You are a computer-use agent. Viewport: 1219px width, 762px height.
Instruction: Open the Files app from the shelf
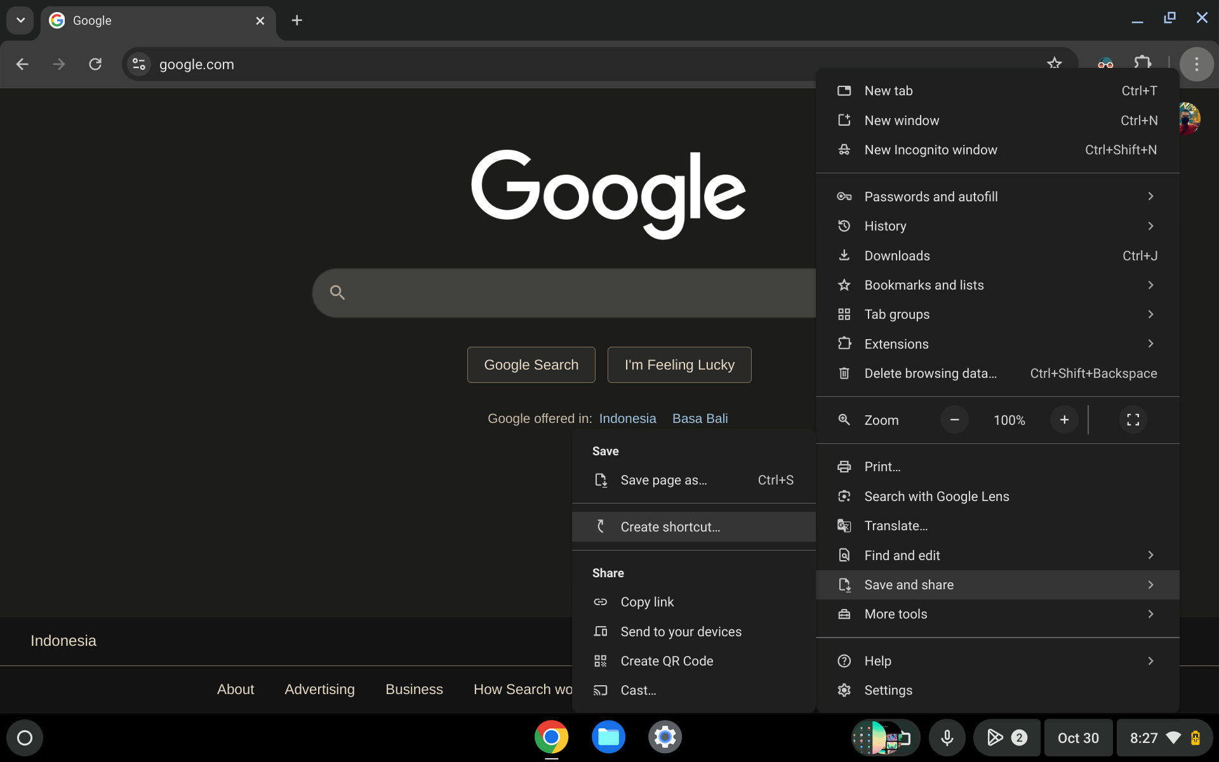[608, 737]
